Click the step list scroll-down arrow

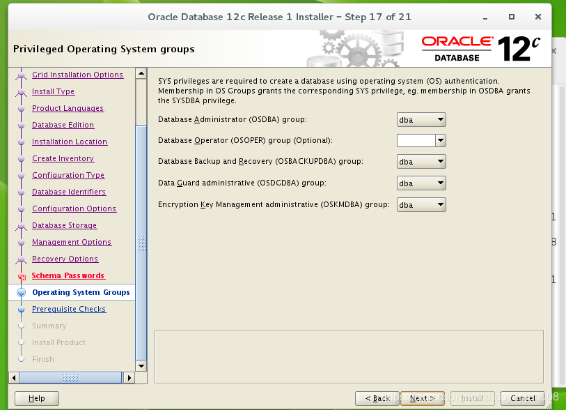141,366
